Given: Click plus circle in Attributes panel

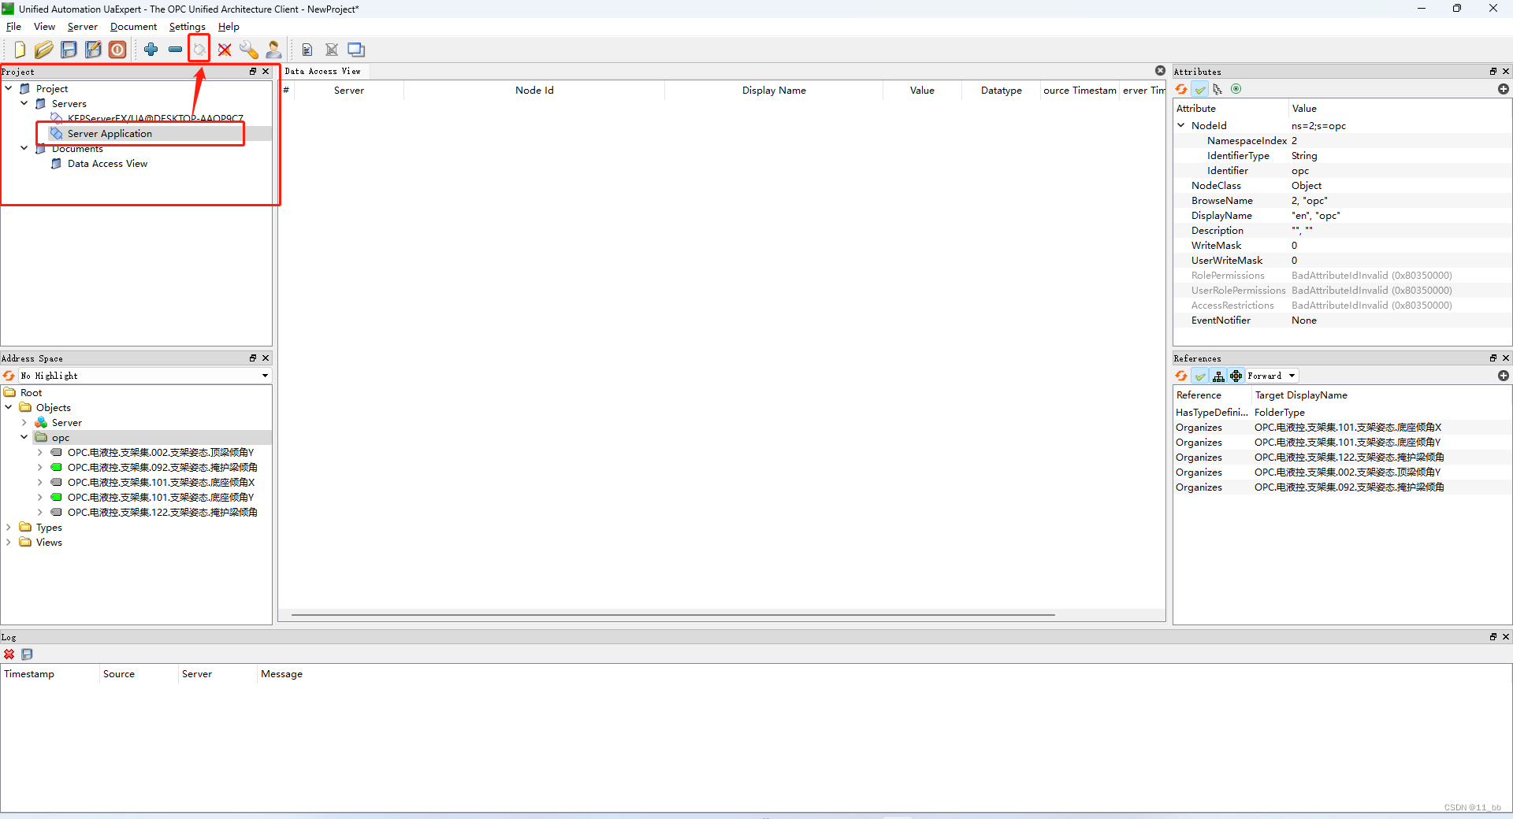Looking at the screenshot, I should (x=1503, y=89).
